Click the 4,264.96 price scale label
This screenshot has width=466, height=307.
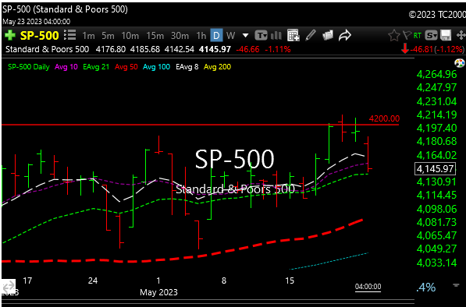click(x=436, y=74)
